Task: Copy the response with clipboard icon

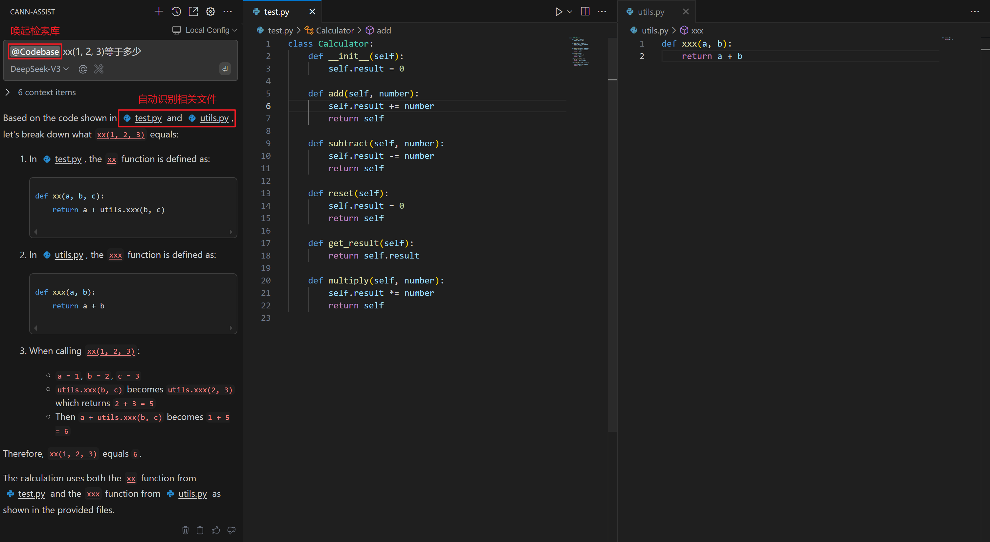Action: [x=200, y=530]
